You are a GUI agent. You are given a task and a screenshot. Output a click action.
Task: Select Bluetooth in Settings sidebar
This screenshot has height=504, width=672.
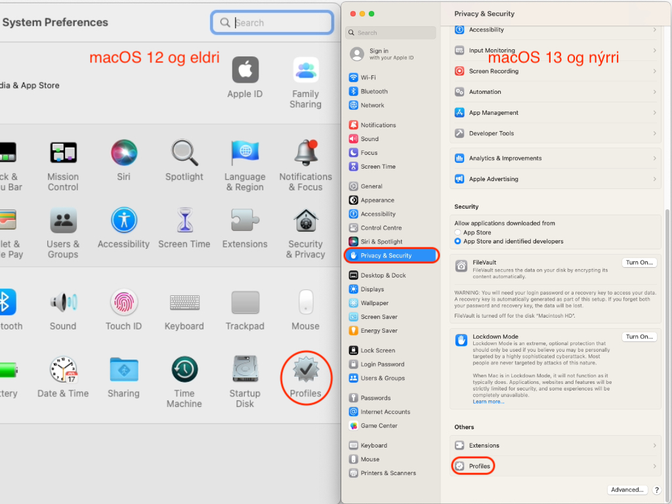click(x=391, y=91)
